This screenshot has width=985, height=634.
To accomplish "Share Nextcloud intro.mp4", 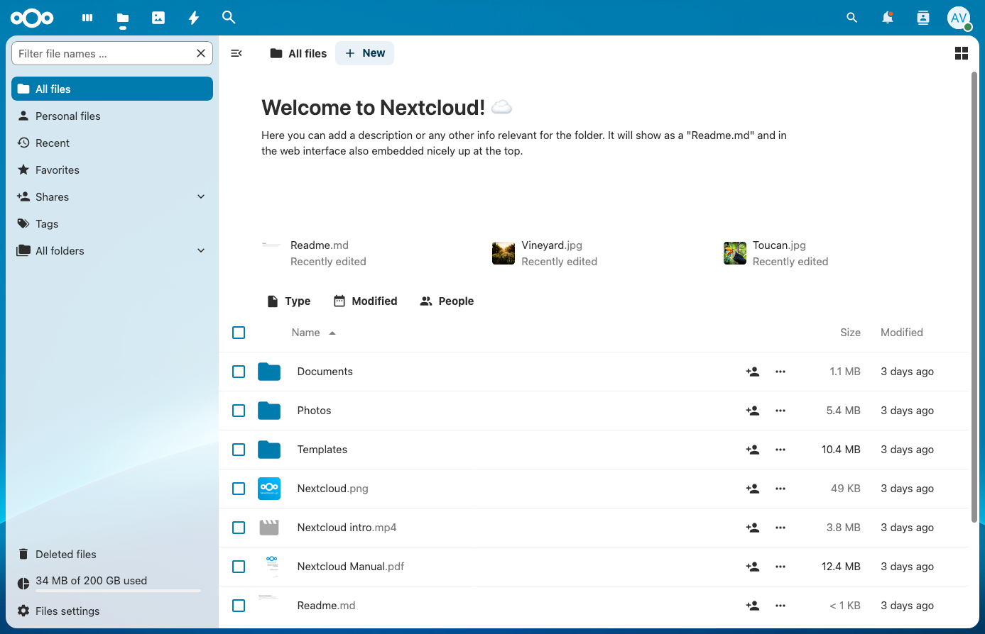I will click(753, 528).
